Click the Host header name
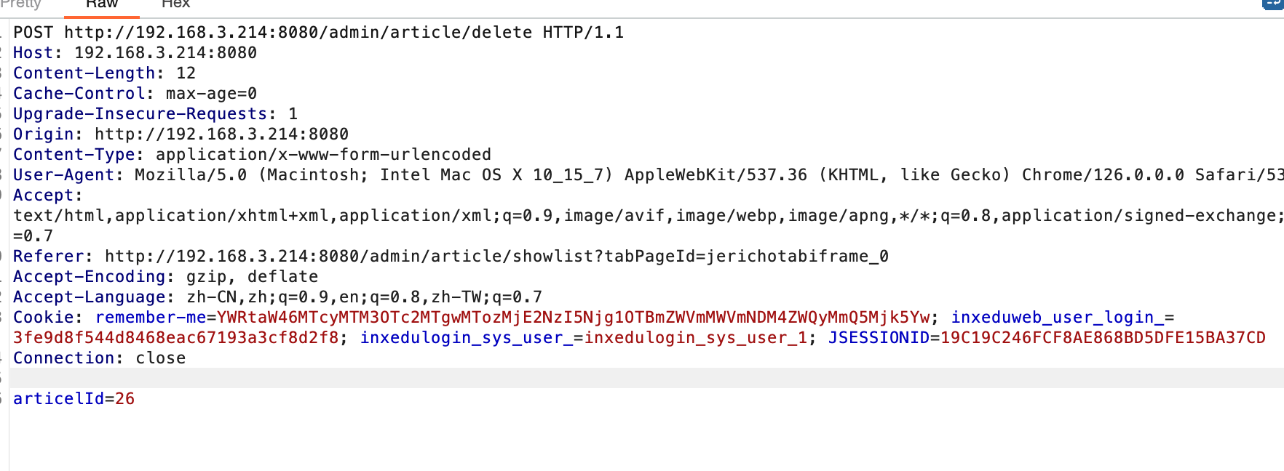Screen dimensions: 1284x471 click(33, 53)
